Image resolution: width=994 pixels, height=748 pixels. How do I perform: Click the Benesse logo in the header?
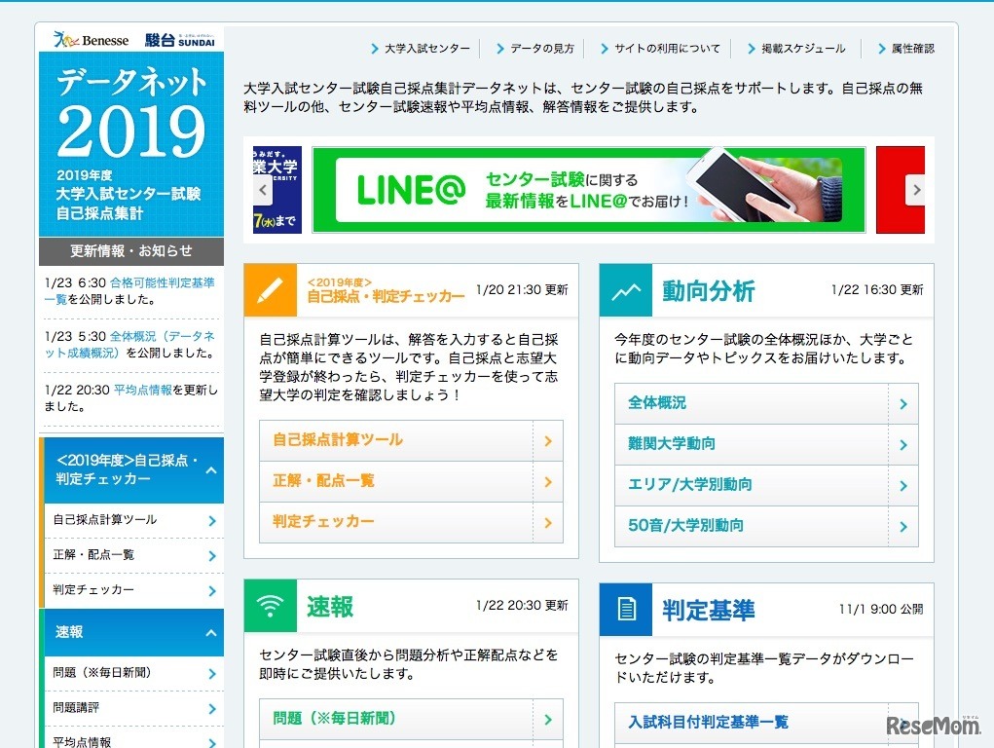click(x=92, y=39)
